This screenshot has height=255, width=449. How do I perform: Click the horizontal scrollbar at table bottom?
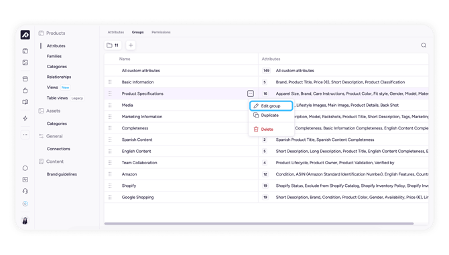[259, 224]
